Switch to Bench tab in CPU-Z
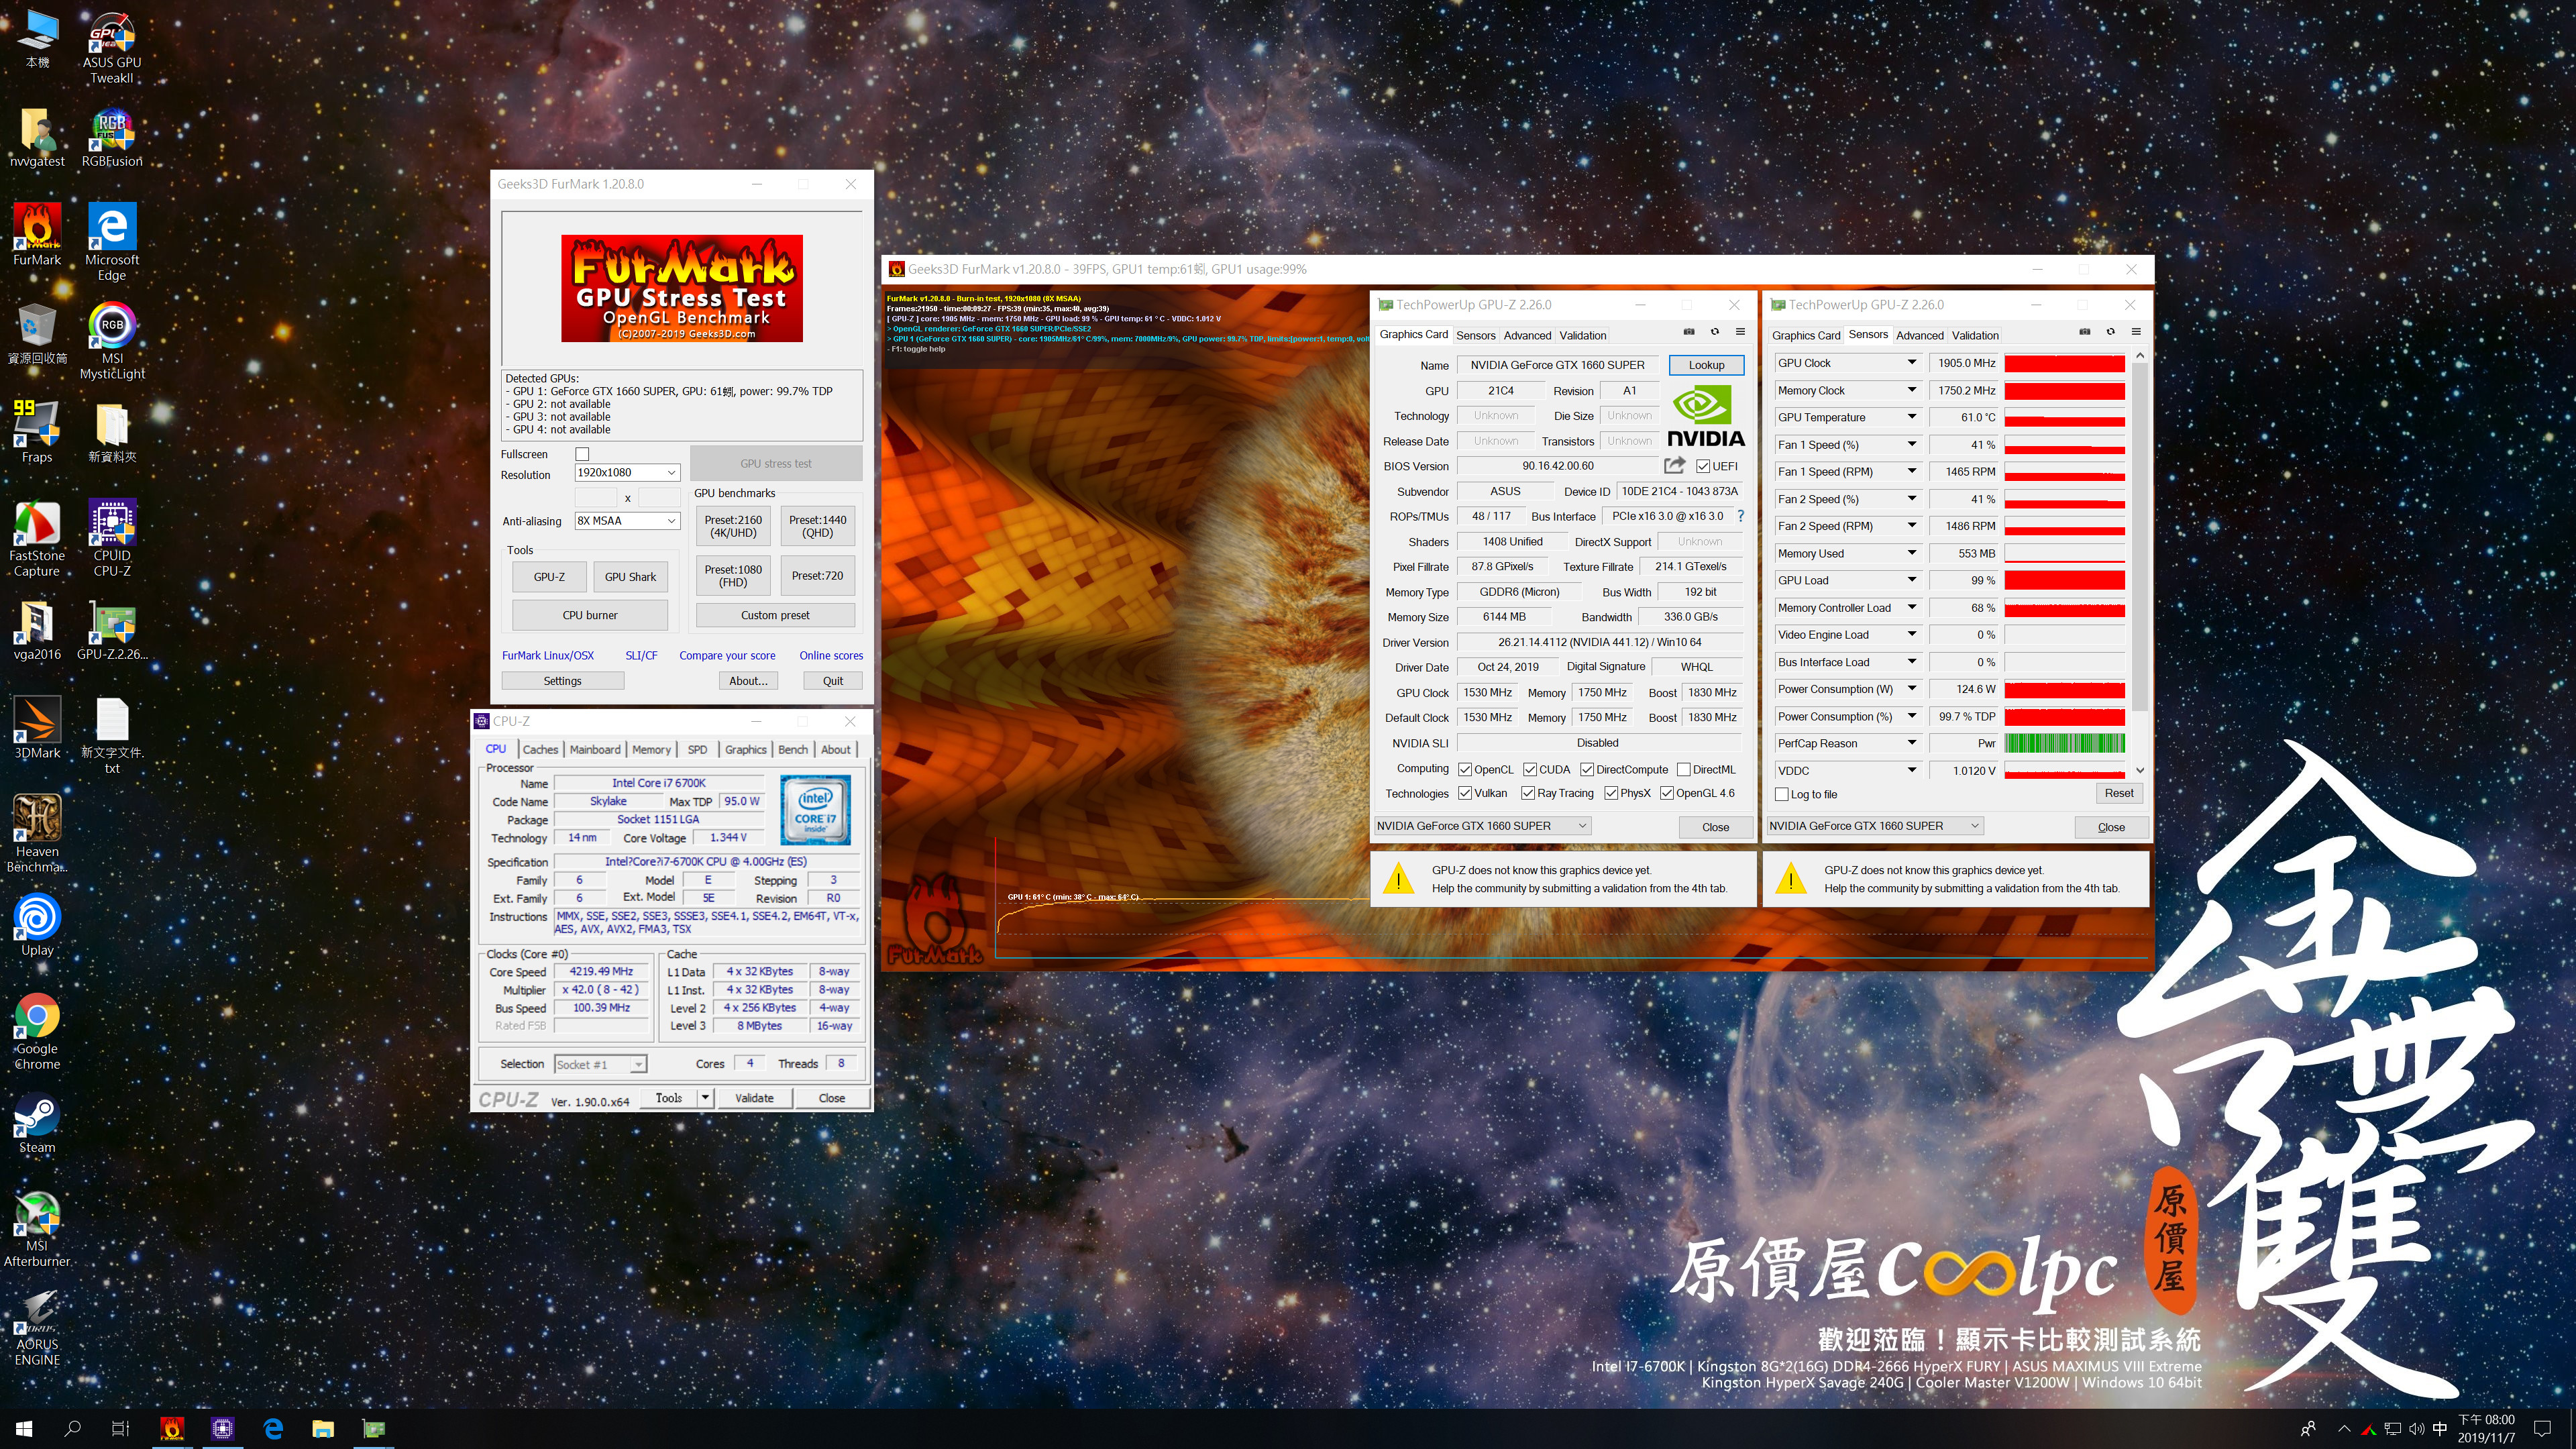 (x=793, y=749)
